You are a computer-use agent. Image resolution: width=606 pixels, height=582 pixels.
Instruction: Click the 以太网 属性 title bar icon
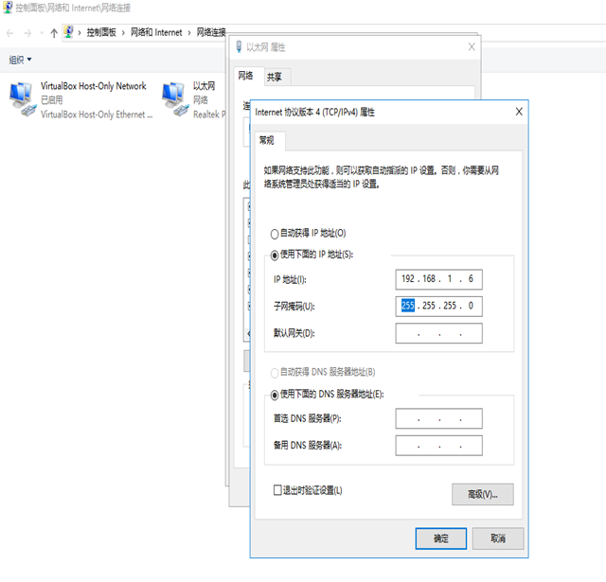(x=239, y=46)
